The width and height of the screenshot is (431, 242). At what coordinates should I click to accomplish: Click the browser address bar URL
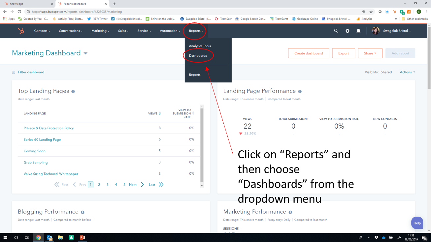(x=77, y=12)
